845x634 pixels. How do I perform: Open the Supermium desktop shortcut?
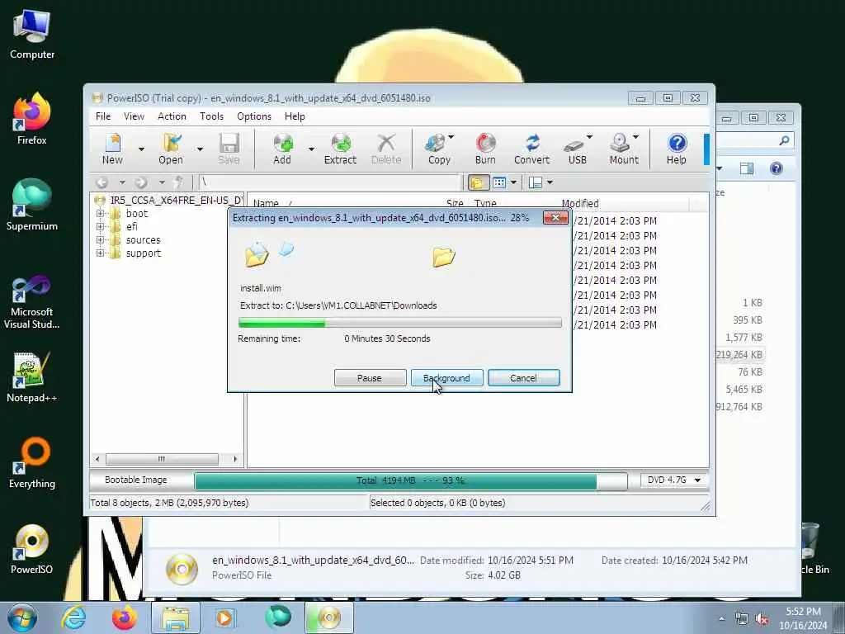(x=32, y=206)
